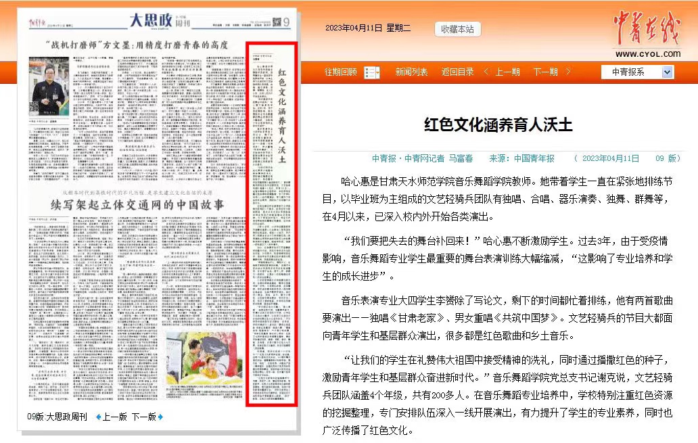Viewport: 698px width, 443px height.
Task: Click the 往期回顾 calendar list icon
Action: click(x=371, y=72)
